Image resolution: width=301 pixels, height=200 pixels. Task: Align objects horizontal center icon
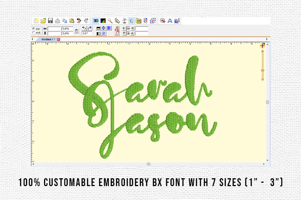[128, 28]
